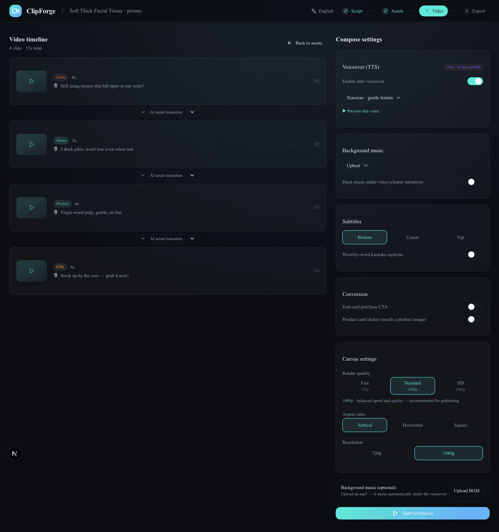Image resolution: width=499 pixels, height=532 pixels.
Task: Enable word-by-word karaoke captions
Action: click(x=475, y=254)
